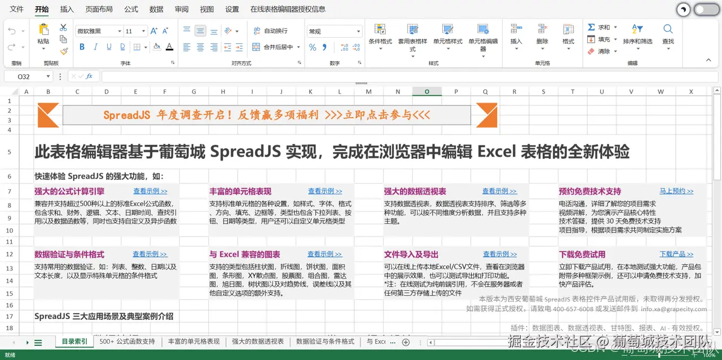
Task: Apply percent style format
Action: point(312,47)
